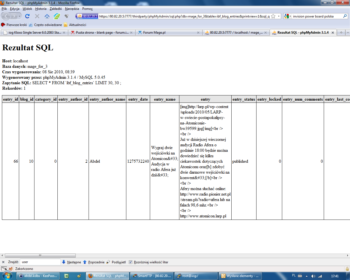
Task: Click the Back navigation arrow
Action: [6, 16]
